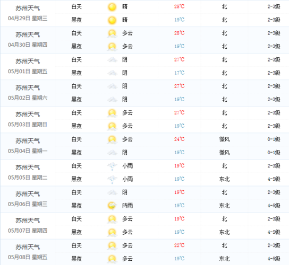Click the overcast icon for May 04 night
The image size is (289, 265).
point(112,153)
